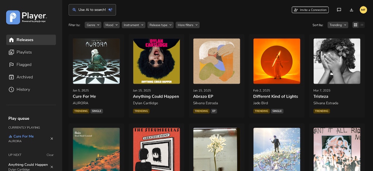The width and height of the screenshot is (373, 171).
Task: Switch to list view layout
Action: [x=362, y=25]
